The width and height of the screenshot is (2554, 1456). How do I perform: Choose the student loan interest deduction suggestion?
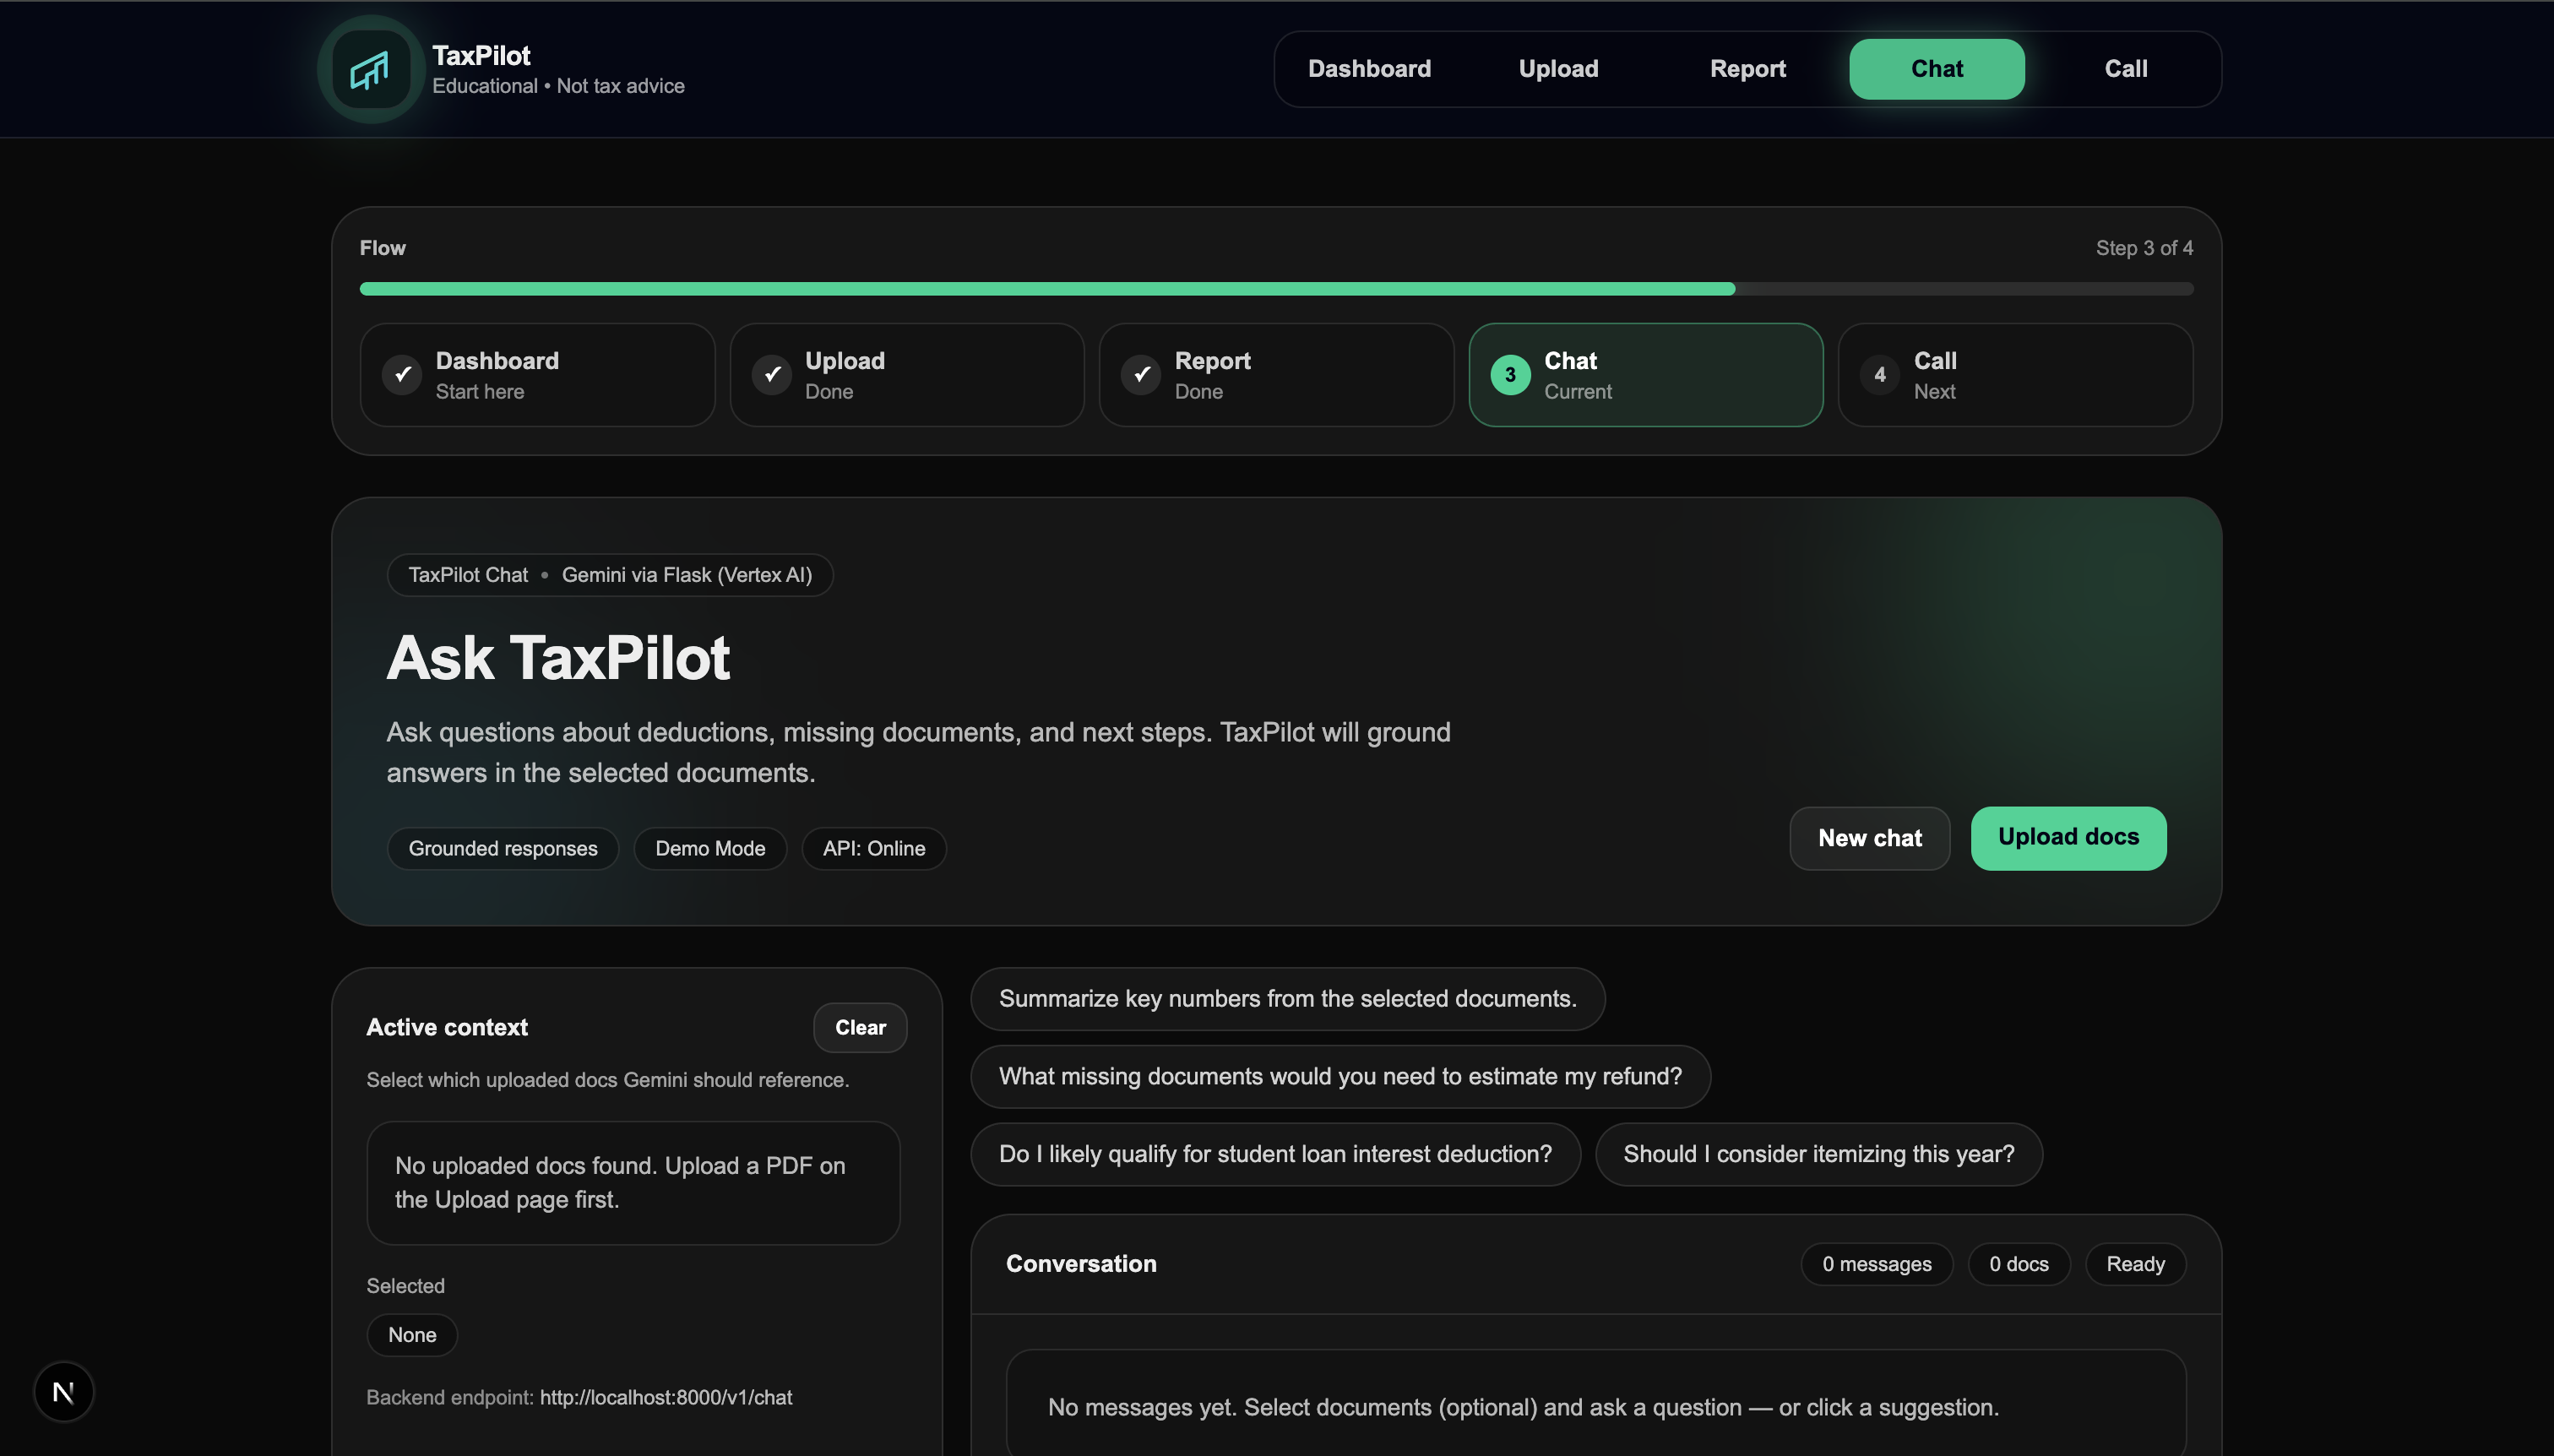point(1275,1154)
